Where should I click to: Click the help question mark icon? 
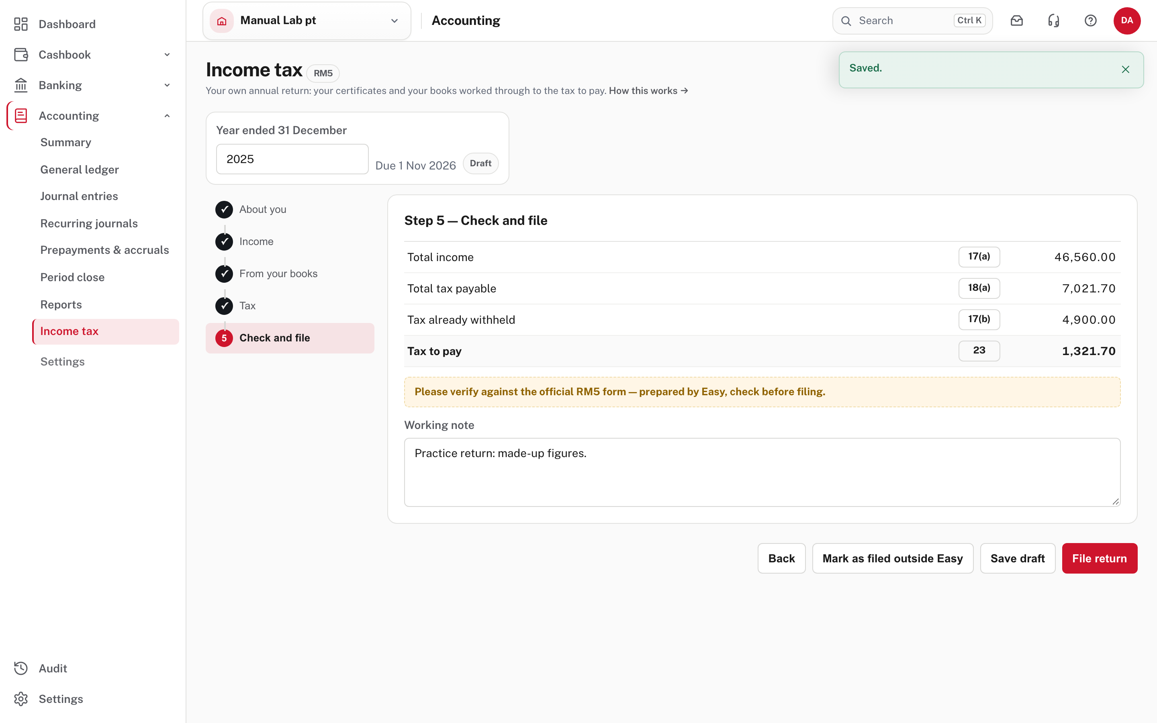[x=1090, y=20]
